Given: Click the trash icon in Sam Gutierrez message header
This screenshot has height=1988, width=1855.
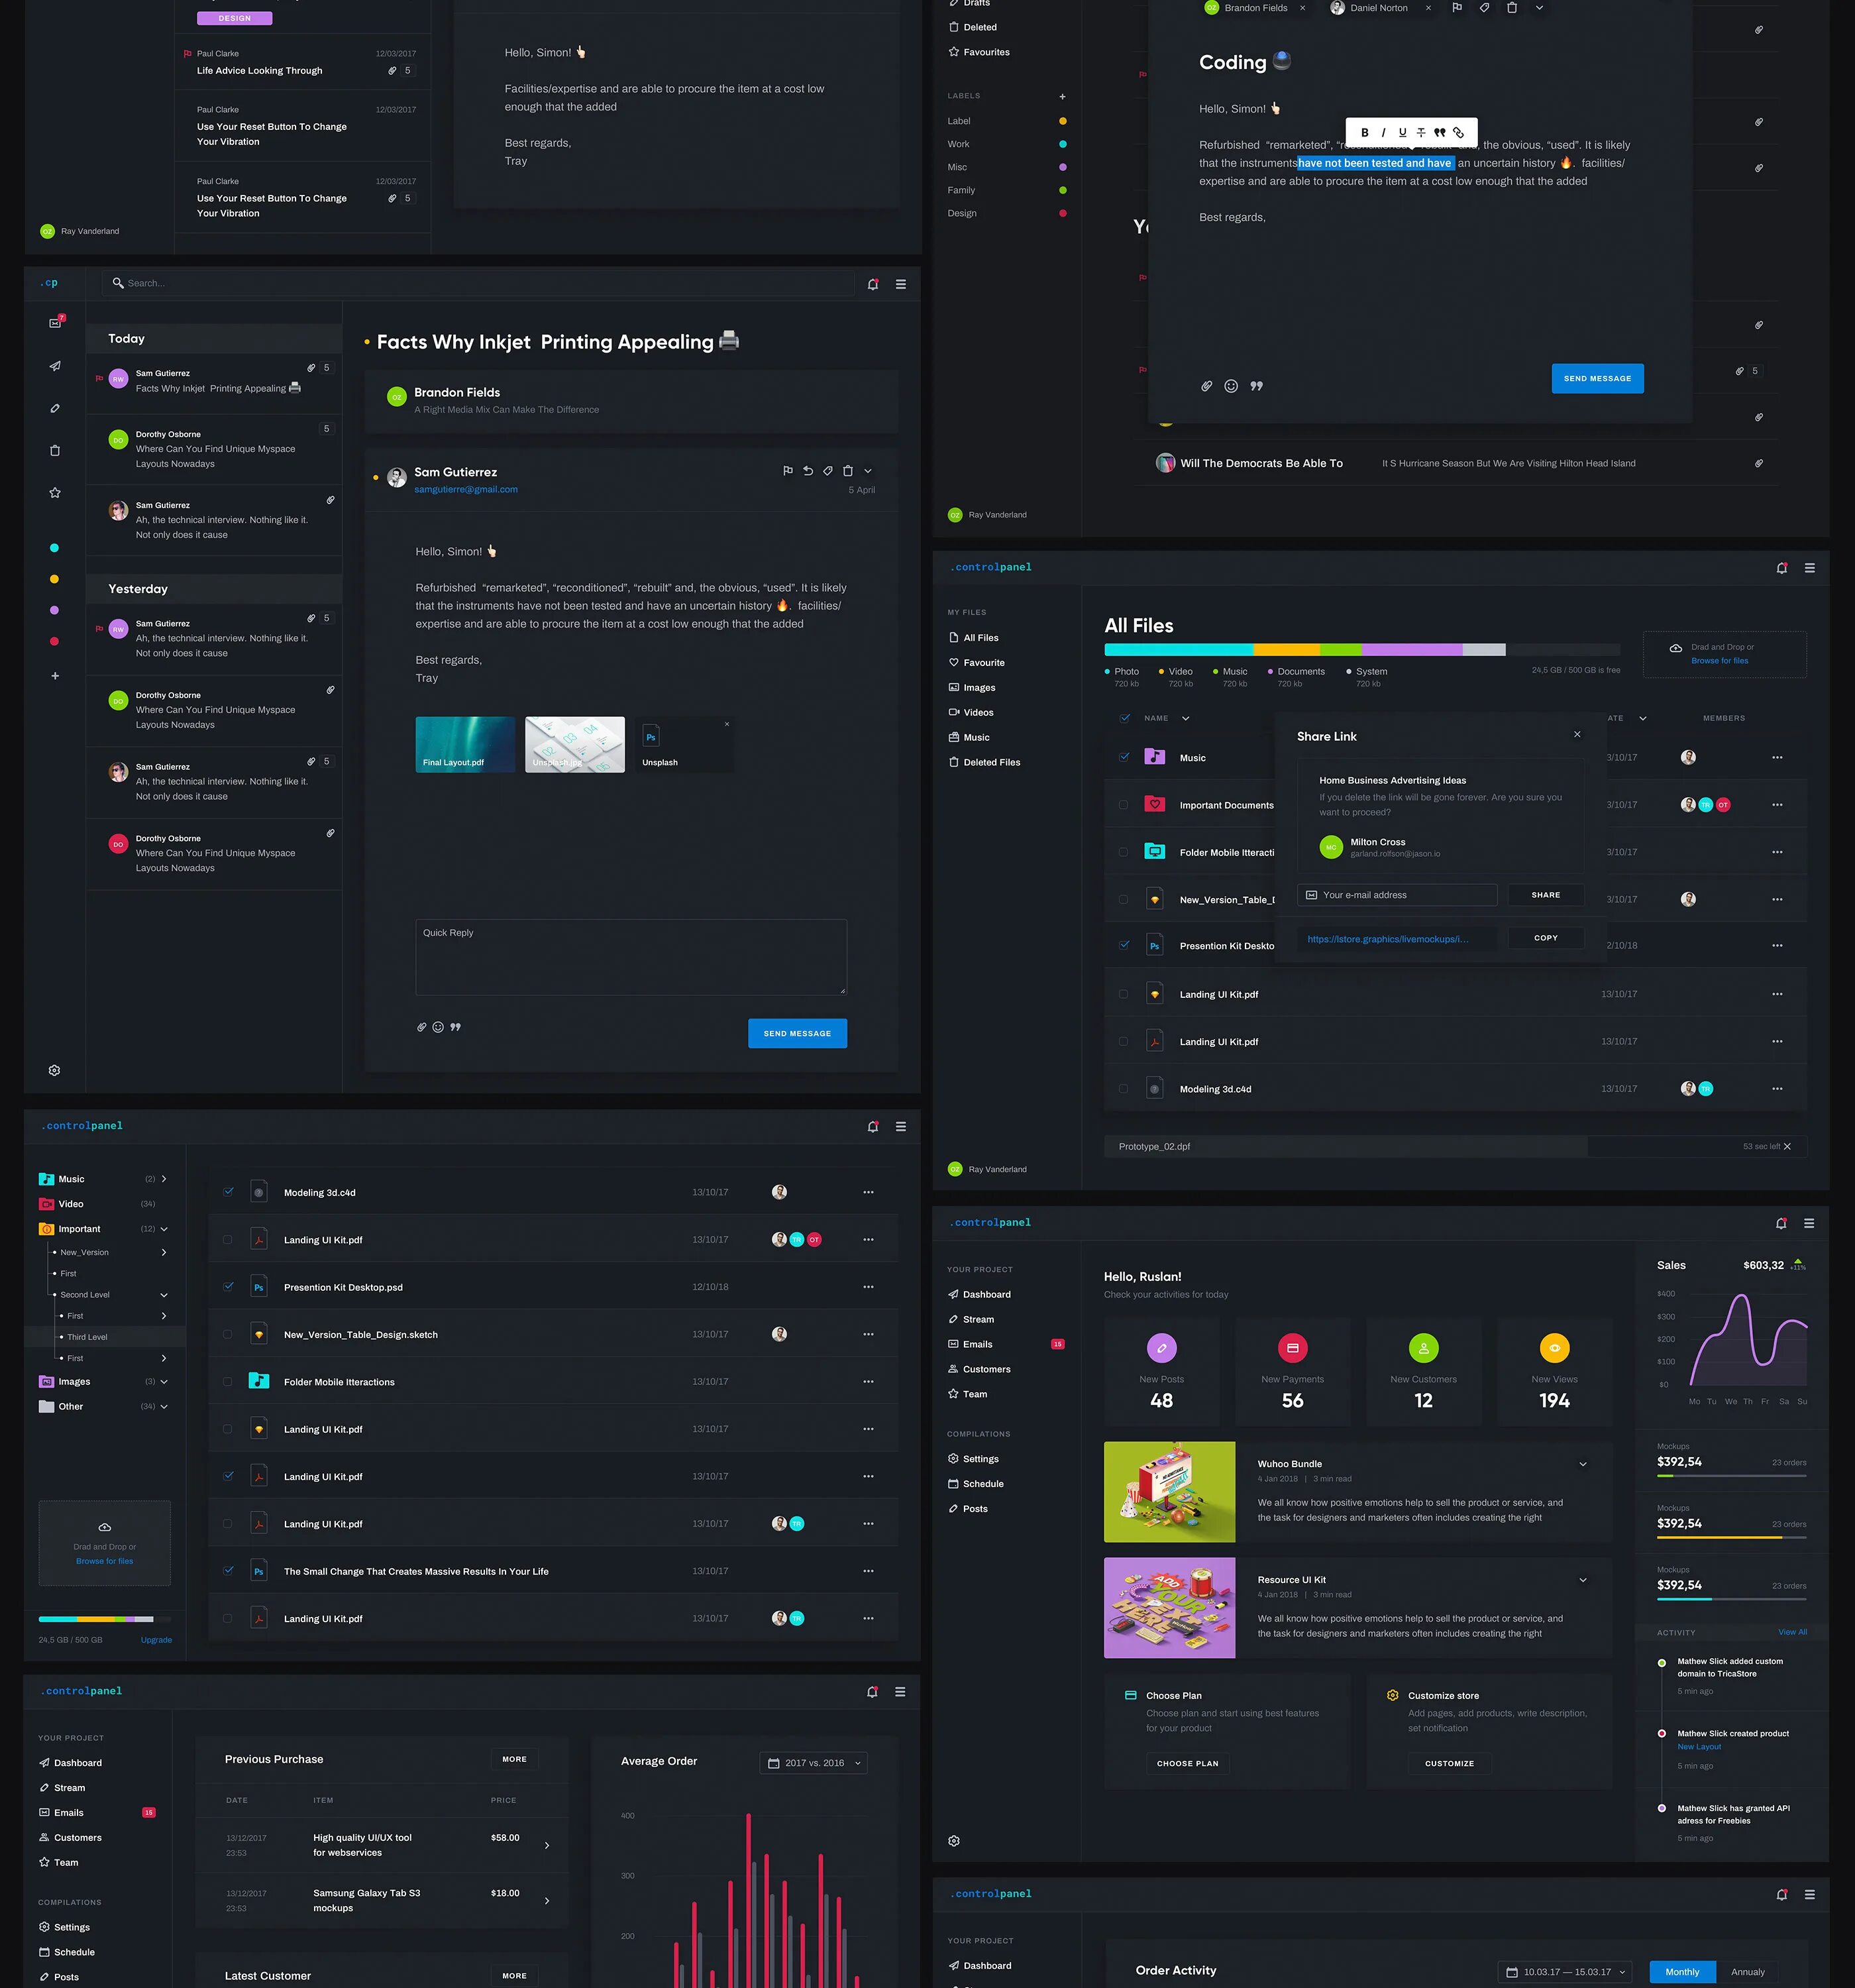Looking at the screenshot, I should coord(848,471).
